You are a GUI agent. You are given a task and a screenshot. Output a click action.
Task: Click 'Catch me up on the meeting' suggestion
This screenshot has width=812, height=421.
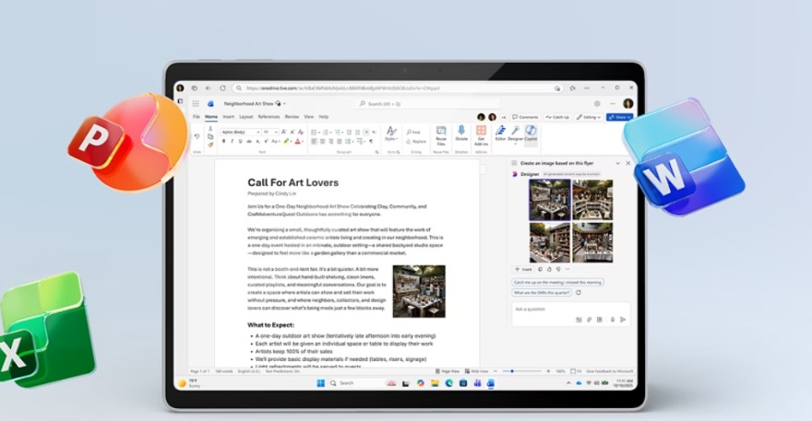[557, 283]
